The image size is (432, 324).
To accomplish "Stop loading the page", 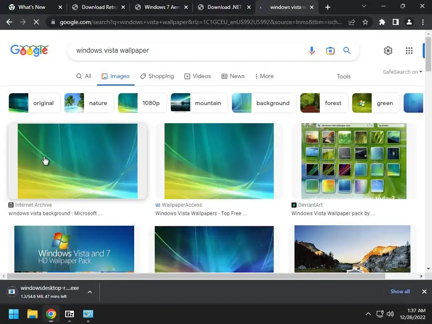I will tap(36, 22).
